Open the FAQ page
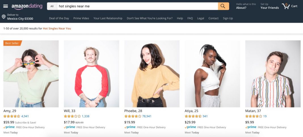Screen dimensions: 303x137 click(190, 18)
